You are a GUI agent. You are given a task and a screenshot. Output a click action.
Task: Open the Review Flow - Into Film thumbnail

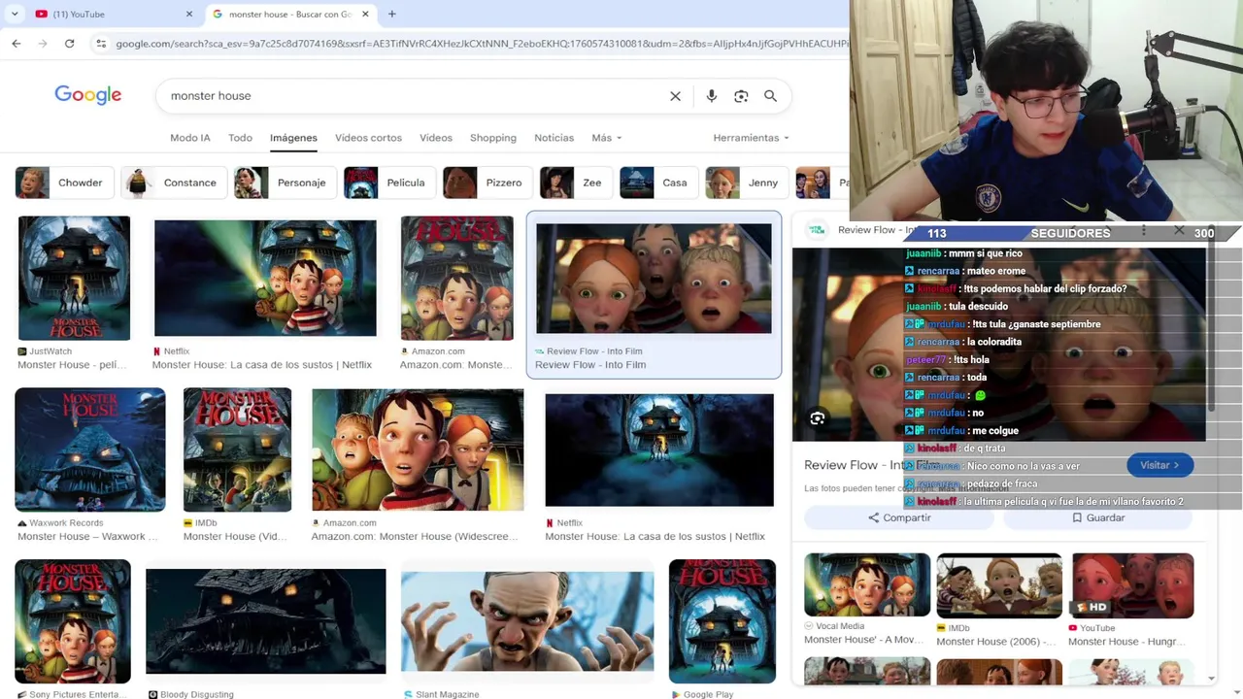click(654, 279)
